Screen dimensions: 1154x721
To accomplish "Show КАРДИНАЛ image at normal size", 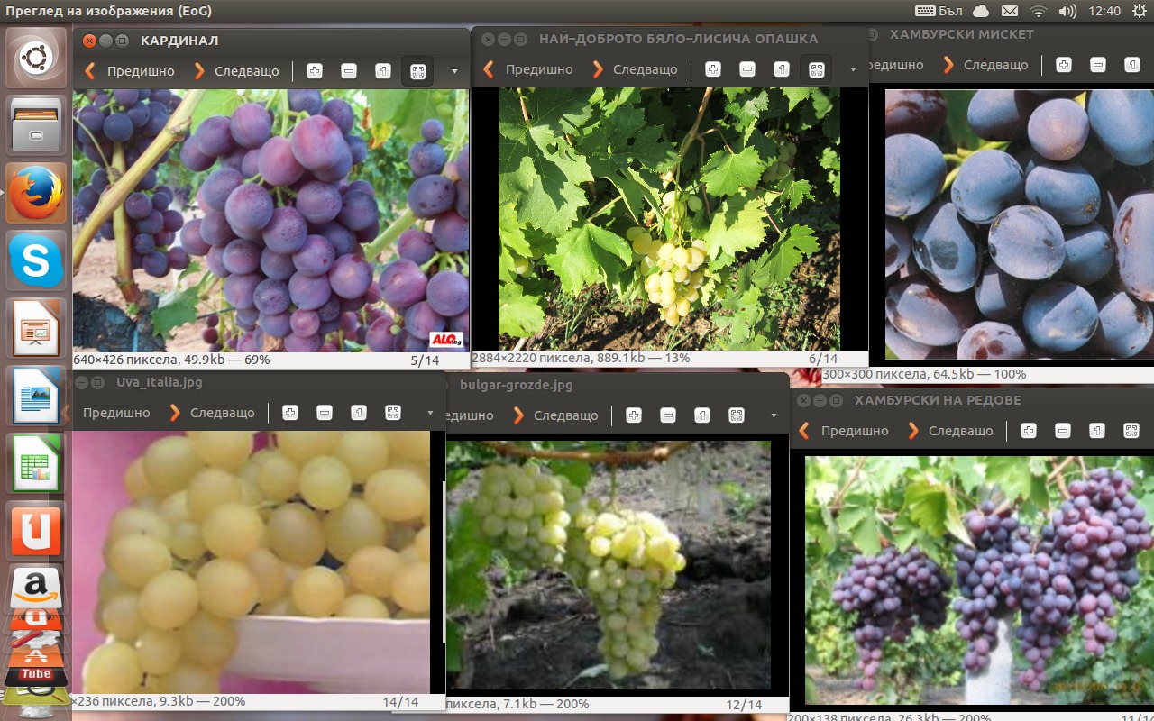I will [x=382, y=71].
